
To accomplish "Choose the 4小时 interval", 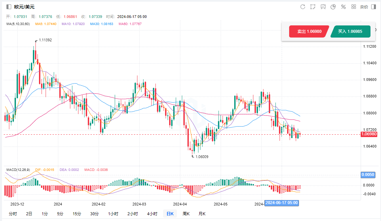I will 152,214.
